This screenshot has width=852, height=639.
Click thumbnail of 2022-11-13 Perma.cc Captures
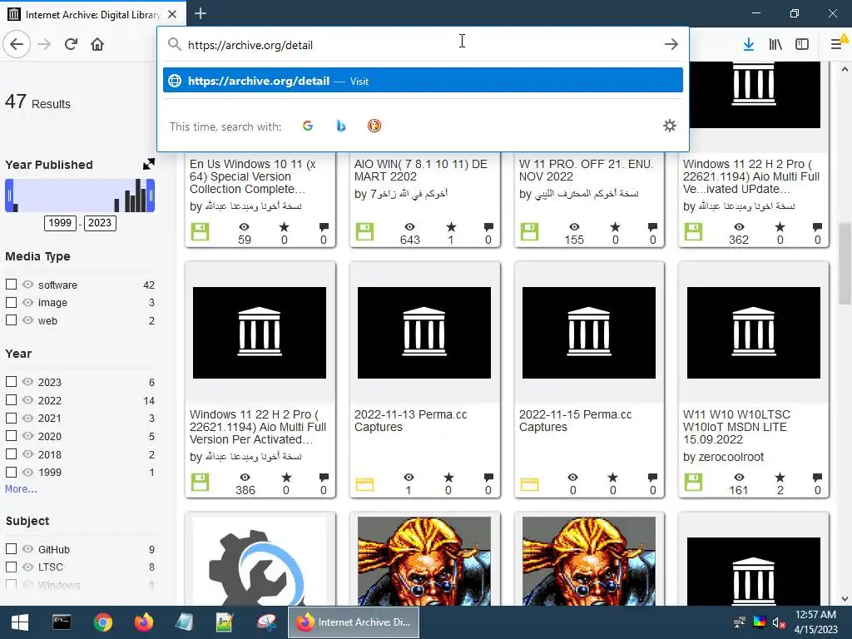[x=424, y=333]
